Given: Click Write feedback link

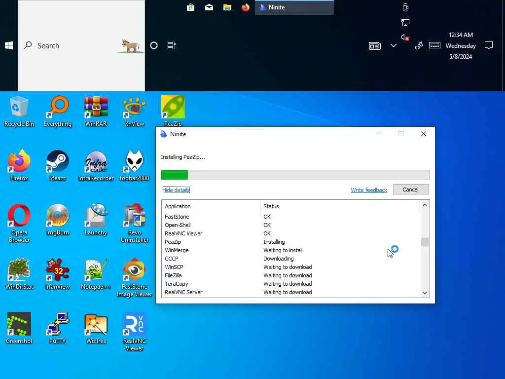Looking at the screenshot, I should (369, 190).
